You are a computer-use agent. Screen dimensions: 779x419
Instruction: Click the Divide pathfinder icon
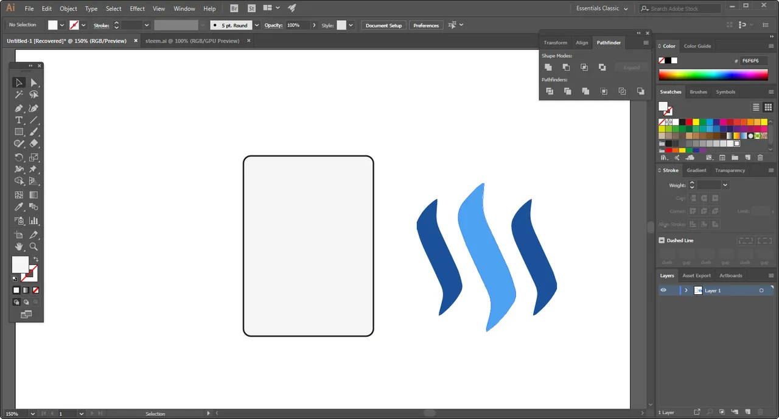point(550,91)
